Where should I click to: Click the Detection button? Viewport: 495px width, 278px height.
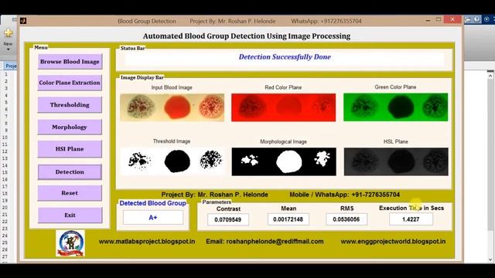pos(70,171)
